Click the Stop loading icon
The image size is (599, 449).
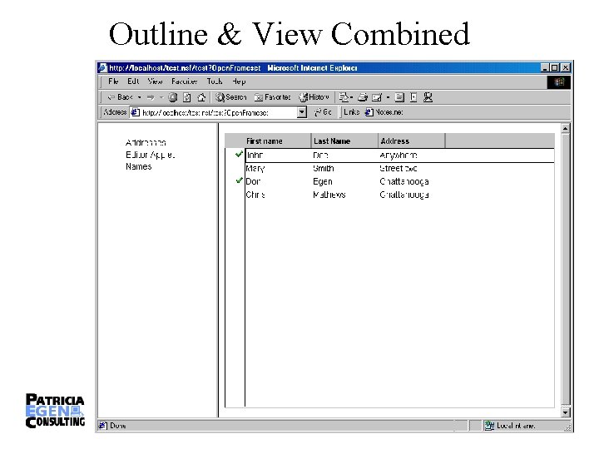[173, 97]
